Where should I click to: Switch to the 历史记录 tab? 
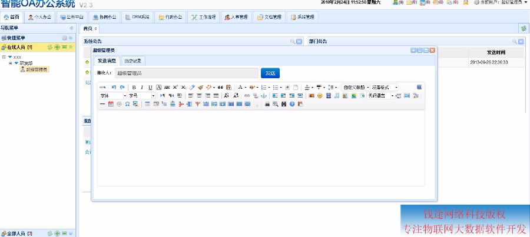coord(133,61)
